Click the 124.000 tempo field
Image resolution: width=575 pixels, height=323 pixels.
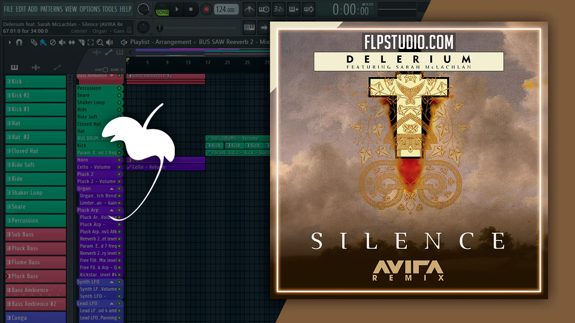pos(226,9)
